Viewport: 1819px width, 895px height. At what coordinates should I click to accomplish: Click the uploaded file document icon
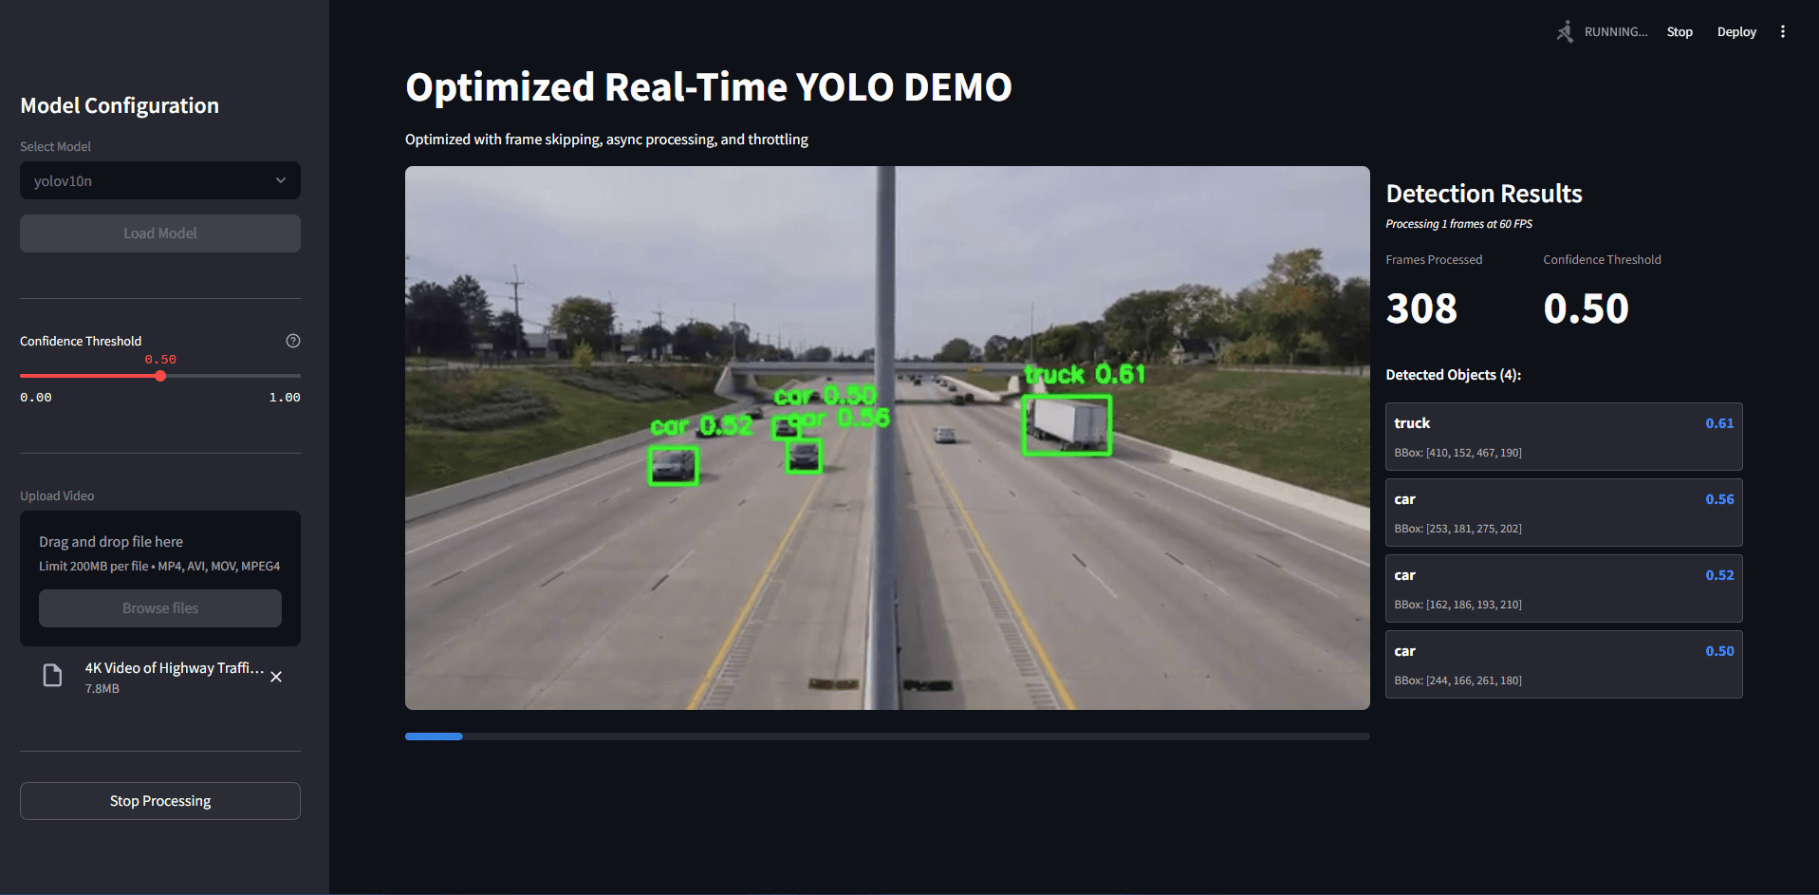click(x=53, y=676)
